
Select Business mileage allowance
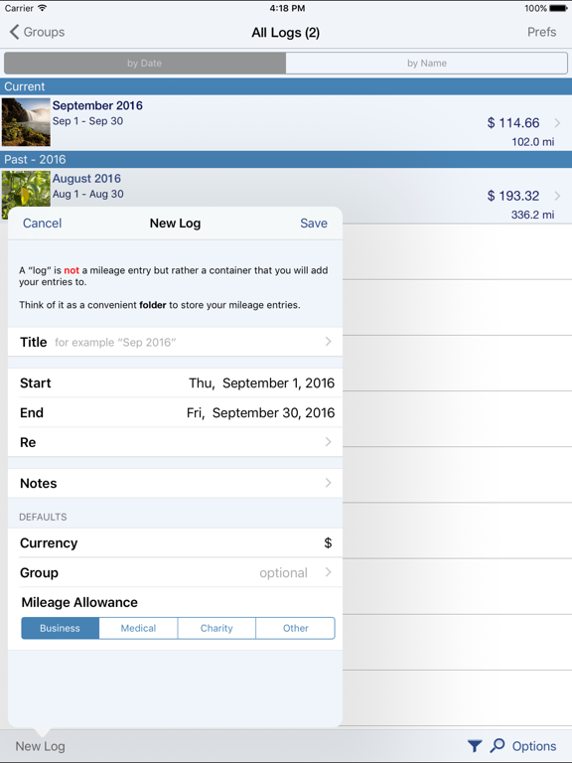(x=60, y=628)
